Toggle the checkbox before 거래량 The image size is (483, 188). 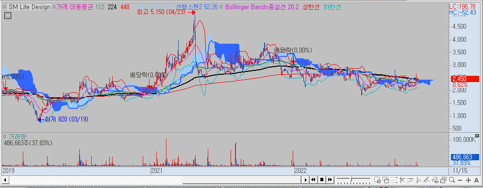tap(5, 136)
